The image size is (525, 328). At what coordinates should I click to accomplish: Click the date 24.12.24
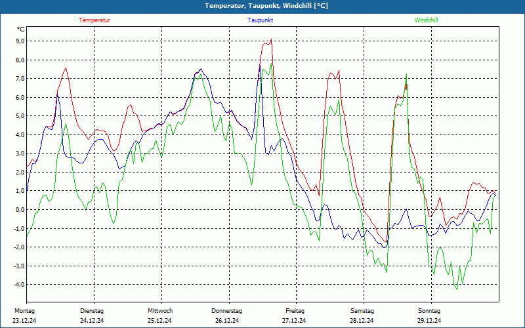point(92,321)
